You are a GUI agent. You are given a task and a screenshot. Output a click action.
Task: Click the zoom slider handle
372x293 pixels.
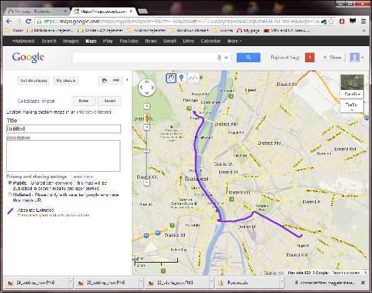coord(147,151)
